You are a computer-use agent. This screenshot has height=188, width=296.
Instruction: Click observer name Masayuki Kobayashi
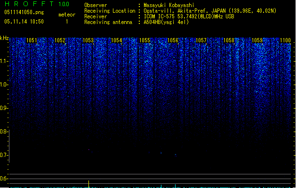(169, 5)
